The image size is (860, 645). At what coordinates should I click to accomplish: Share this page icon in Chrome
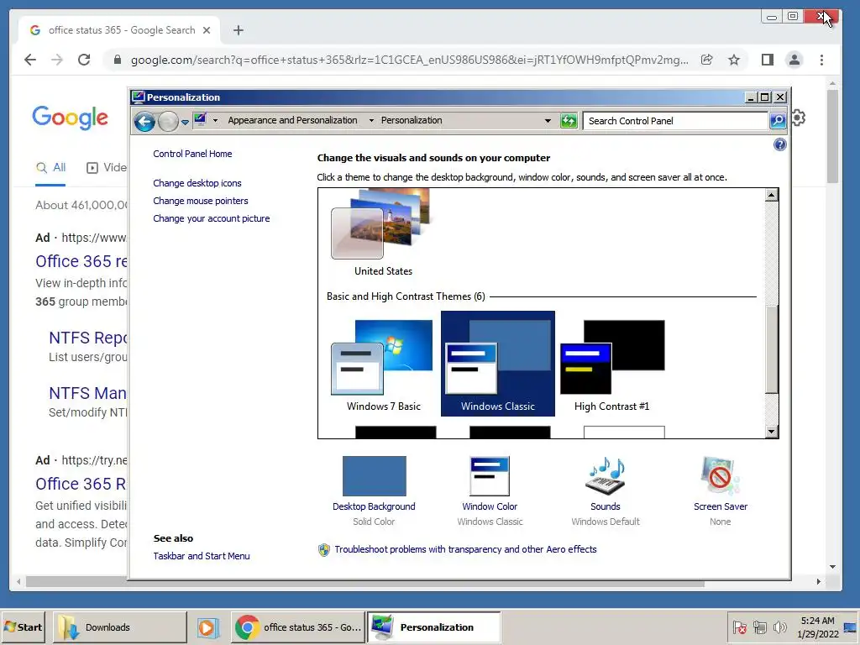point(707,60)
